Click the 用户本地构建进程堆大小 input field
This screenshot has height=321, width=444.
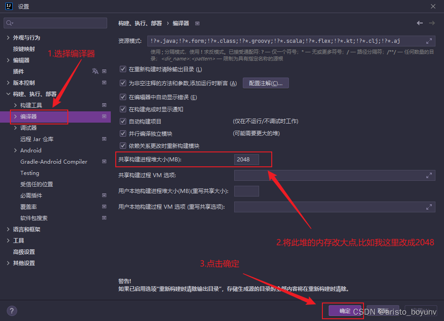(x=246, y=191)
